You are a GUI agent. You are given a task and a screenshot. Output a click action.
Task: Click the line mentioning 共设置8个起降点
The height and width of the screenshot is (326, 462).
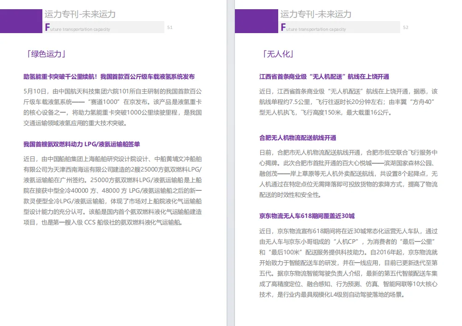(x=348, y=174)
